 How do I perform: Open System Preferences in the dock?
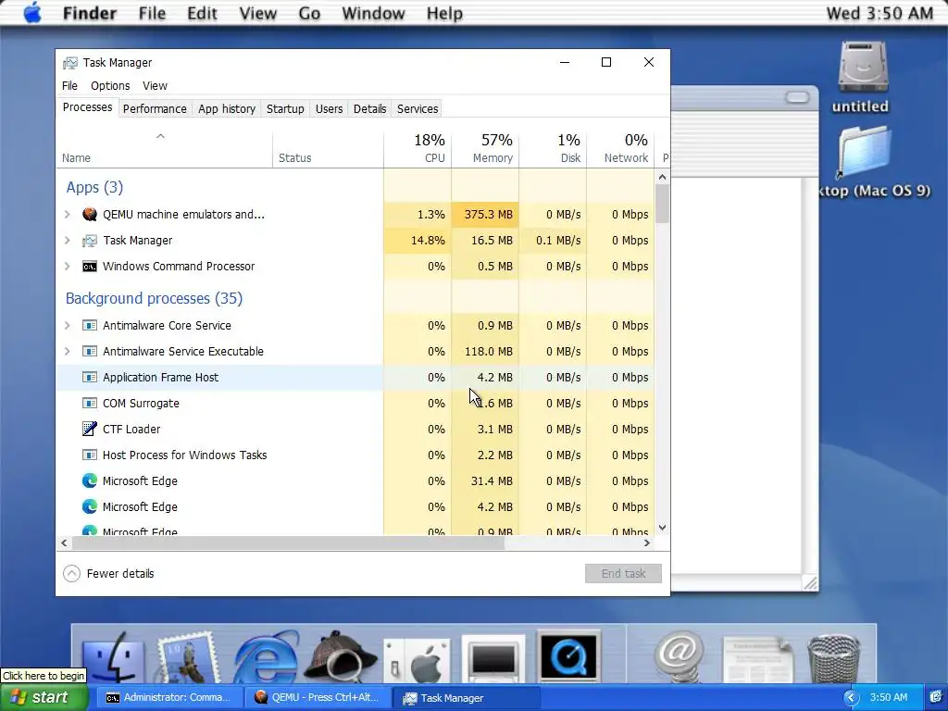pyautogui.click(x=418, y=661)
